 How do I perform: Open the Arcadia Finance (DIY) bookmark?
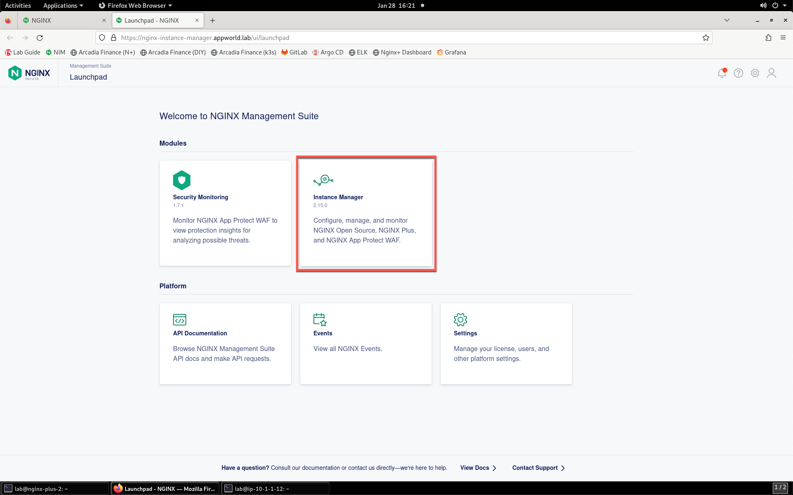(173, 52)
